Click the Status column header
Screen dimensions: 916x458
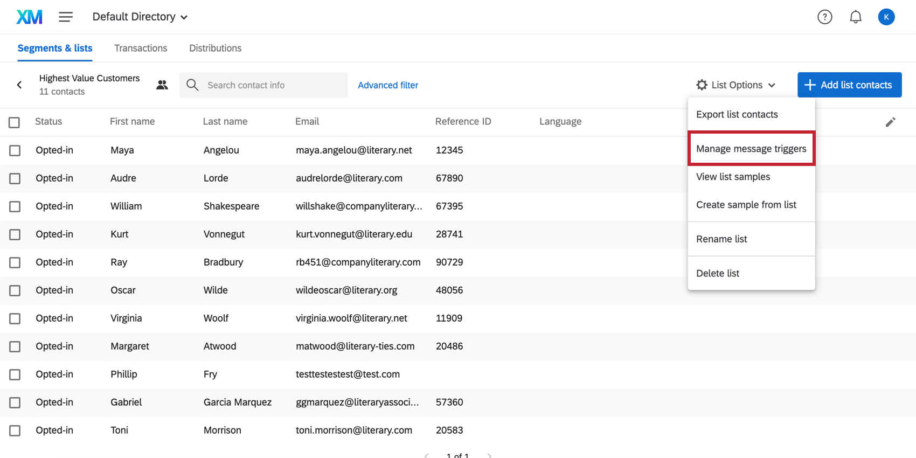(x=48, y=122)
